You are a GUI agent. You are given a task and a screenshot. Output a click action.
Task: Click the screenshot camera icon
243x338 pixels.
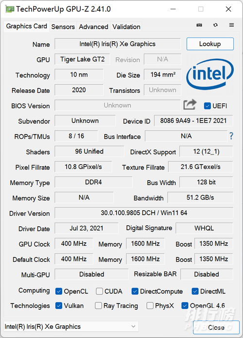pos(199,25)
